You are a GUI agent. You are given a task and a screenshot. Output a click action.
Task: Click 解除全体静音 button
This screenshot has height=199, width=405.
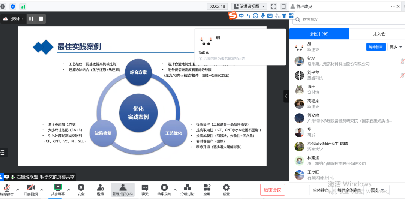tap(350, 190)
